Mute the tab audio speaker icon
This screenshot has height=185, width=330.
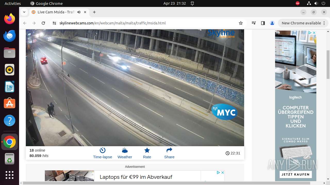79,12
